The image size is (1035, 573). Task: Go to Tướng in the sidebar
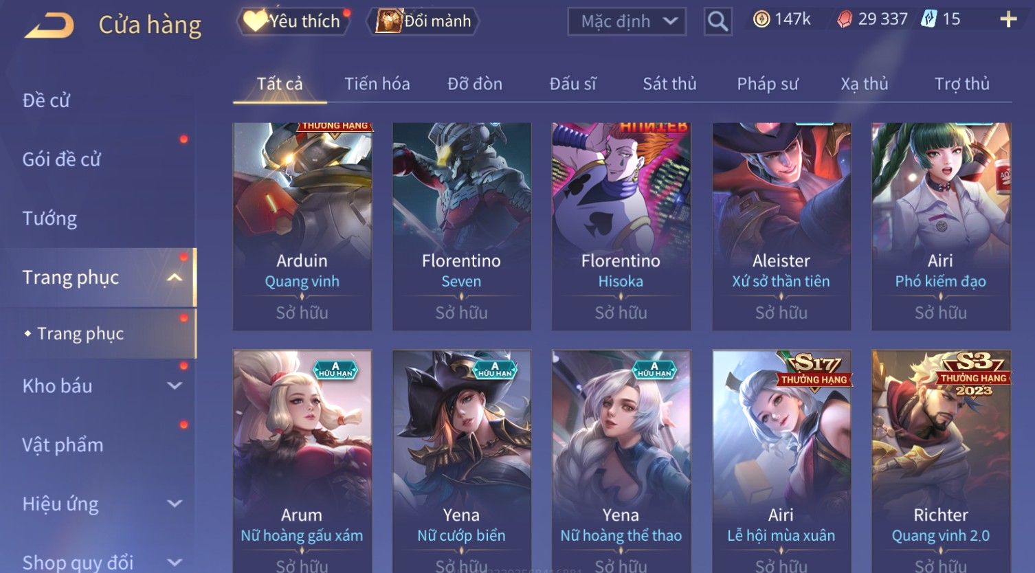coord(49,218)
